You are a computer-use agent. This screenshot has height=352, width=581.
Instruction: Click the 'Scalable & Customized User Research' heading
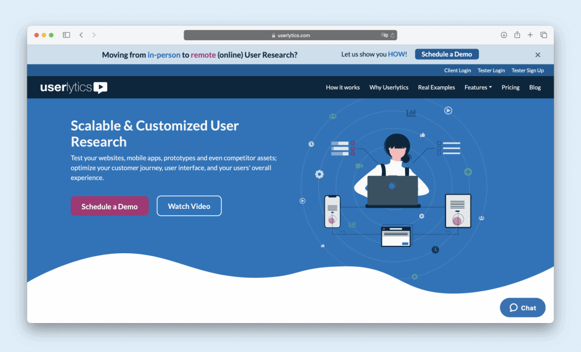154,133
